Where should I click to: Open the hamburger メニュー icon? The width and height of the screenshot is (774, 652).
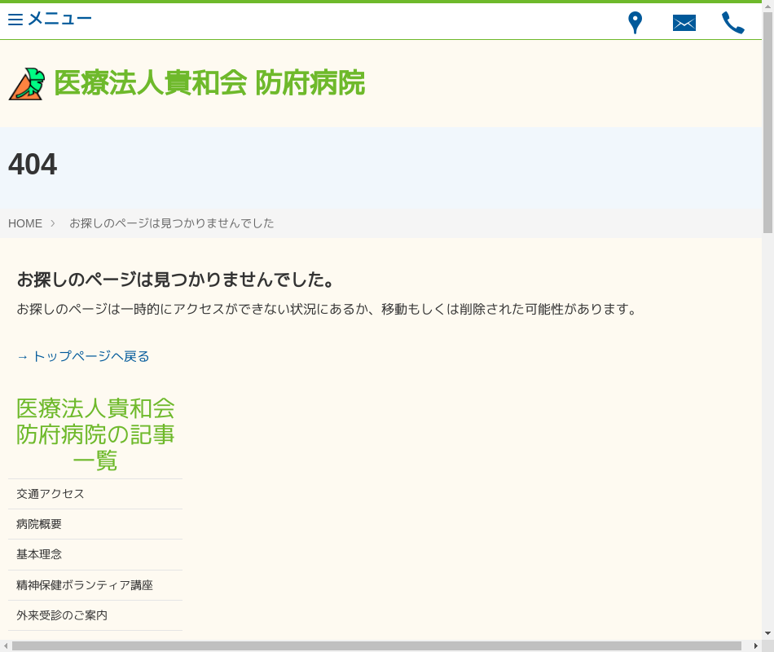[x=15, y=20]
